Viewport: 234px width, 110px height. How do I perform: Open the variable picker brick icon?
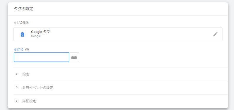74,57
